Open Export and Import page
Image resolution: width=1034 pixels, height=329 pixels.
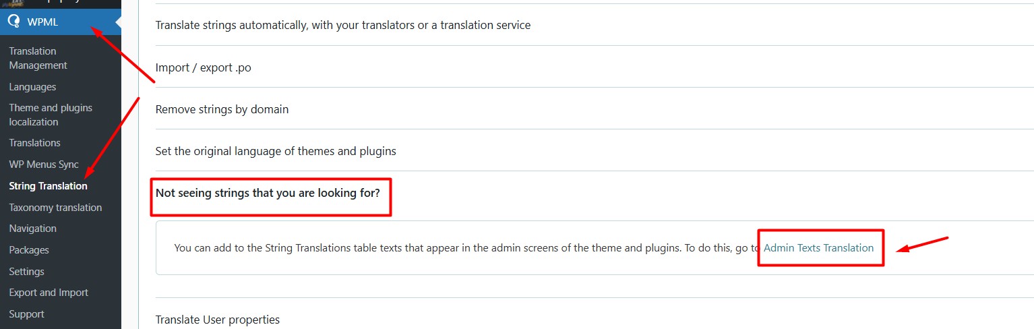coord(49,293)
